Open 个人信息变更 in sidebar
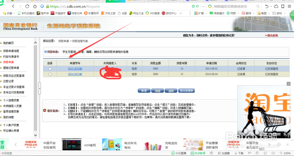294x156 pixels. (x=11, y=100)
